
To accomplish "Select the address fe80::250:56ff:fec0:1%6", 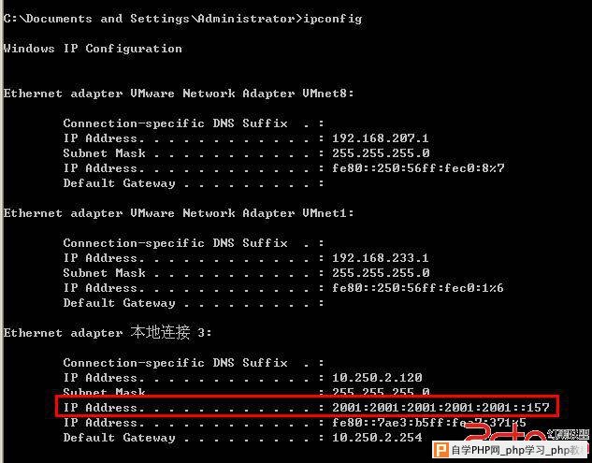I will point(418,288).
